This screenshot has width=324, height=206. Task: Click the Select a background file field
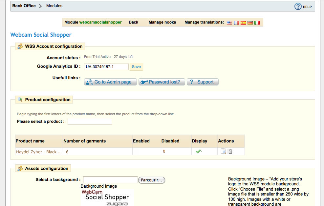tap(110, 180)
